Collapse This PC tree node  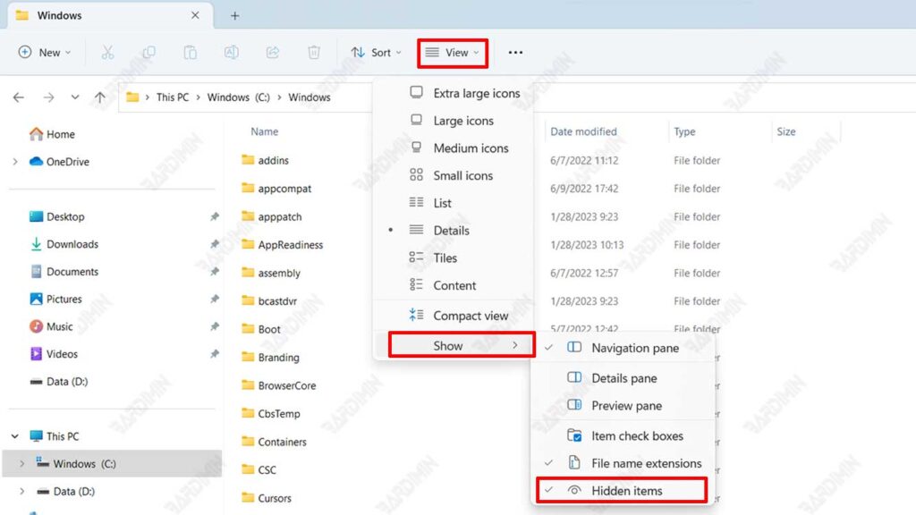click(x=15, y=436)
